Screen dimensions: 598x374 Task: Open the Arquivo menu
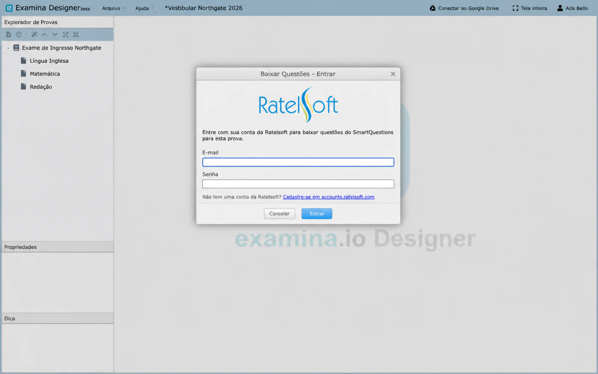point(113,8)
